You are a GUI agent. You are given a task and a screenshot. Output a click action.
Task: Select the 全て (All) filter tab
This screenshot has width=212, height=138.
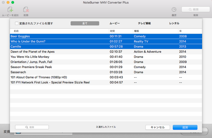(x=85, y=24)
